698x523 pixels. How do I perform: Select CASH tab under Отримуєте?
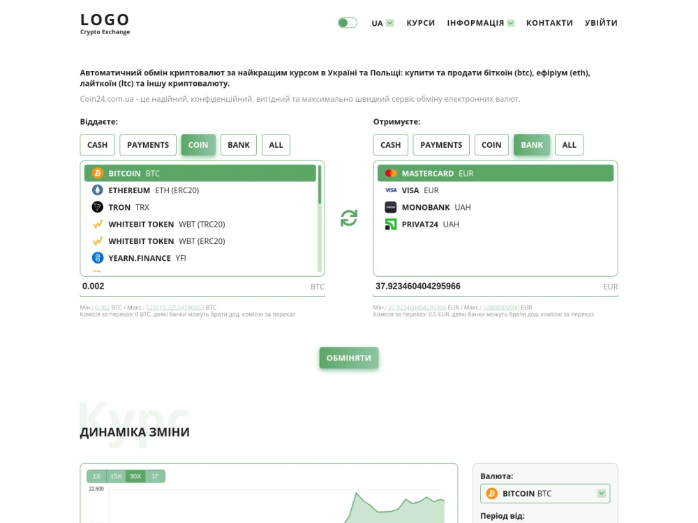[390, 145]
